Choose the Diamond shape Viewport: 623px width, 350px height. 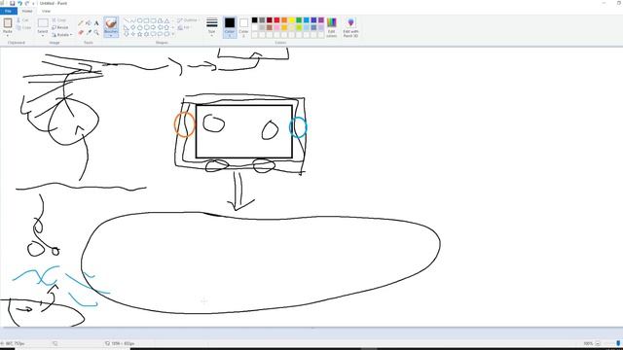pos(133,27)
